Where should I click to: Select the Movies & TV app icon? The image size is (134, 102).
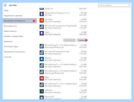pyautogui.click(x=42, y=97)
